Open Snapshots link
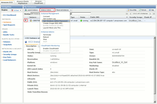 [x=8, y=45]
